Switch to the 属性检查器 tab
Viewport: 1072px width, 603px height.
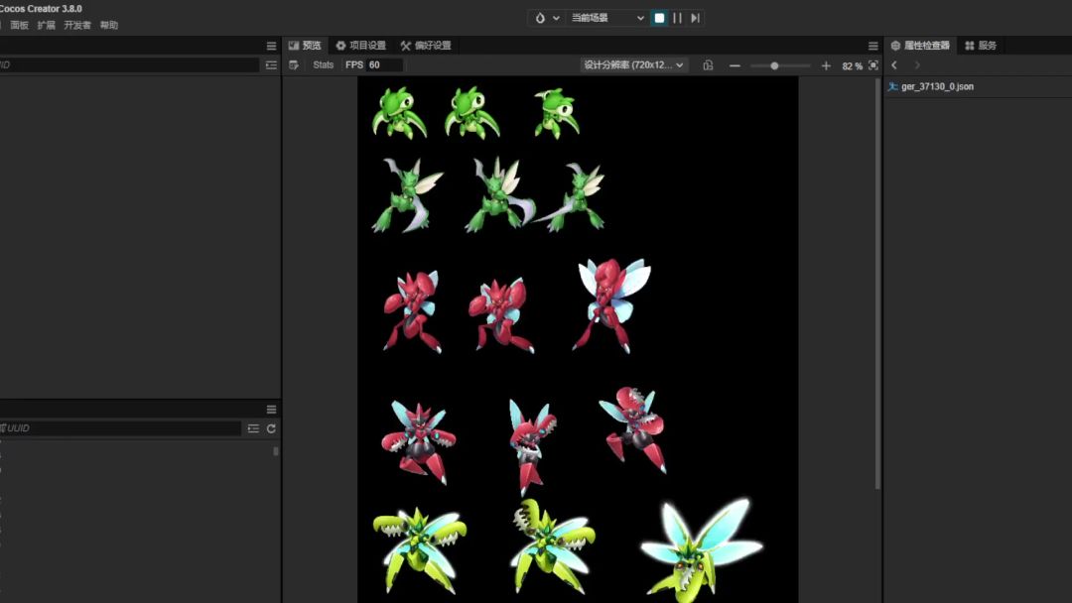920,45
